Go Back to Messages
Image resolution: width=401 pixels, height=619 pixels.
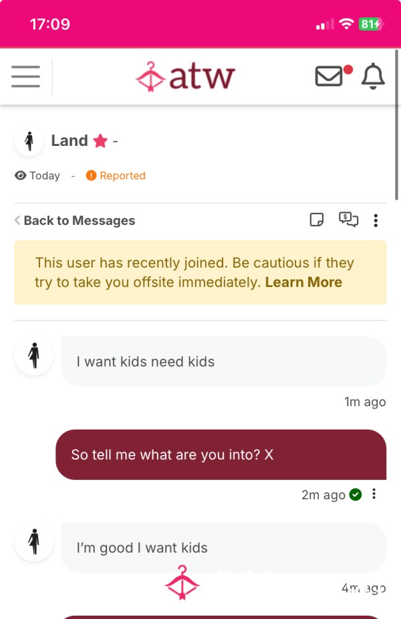(x=75, y=220)
